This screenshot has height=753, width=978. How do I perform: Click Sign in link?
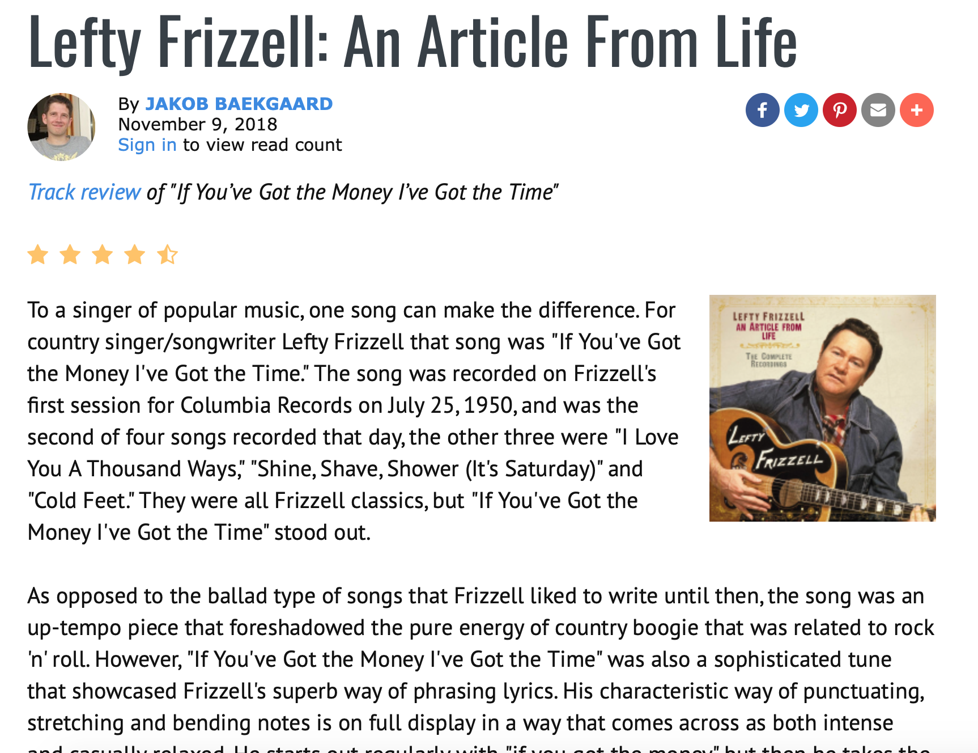(x=147, y=145)
